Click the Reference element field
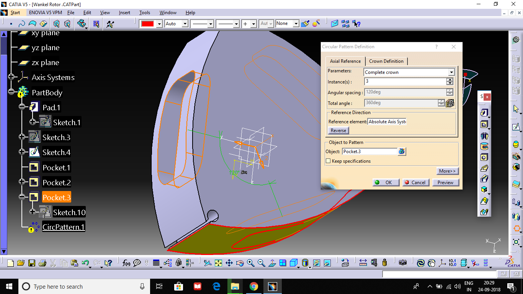523x294 pixels. coord(387,122)
